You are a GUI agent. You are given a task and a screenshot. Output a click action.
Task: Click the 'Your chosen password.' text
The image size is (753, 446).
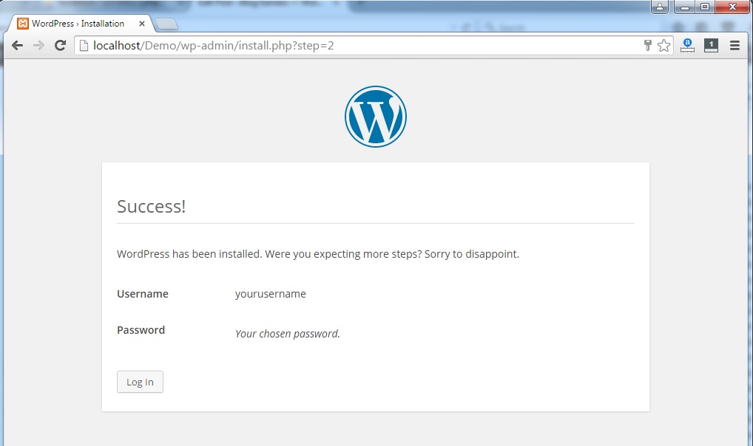[x=287, y=333]
